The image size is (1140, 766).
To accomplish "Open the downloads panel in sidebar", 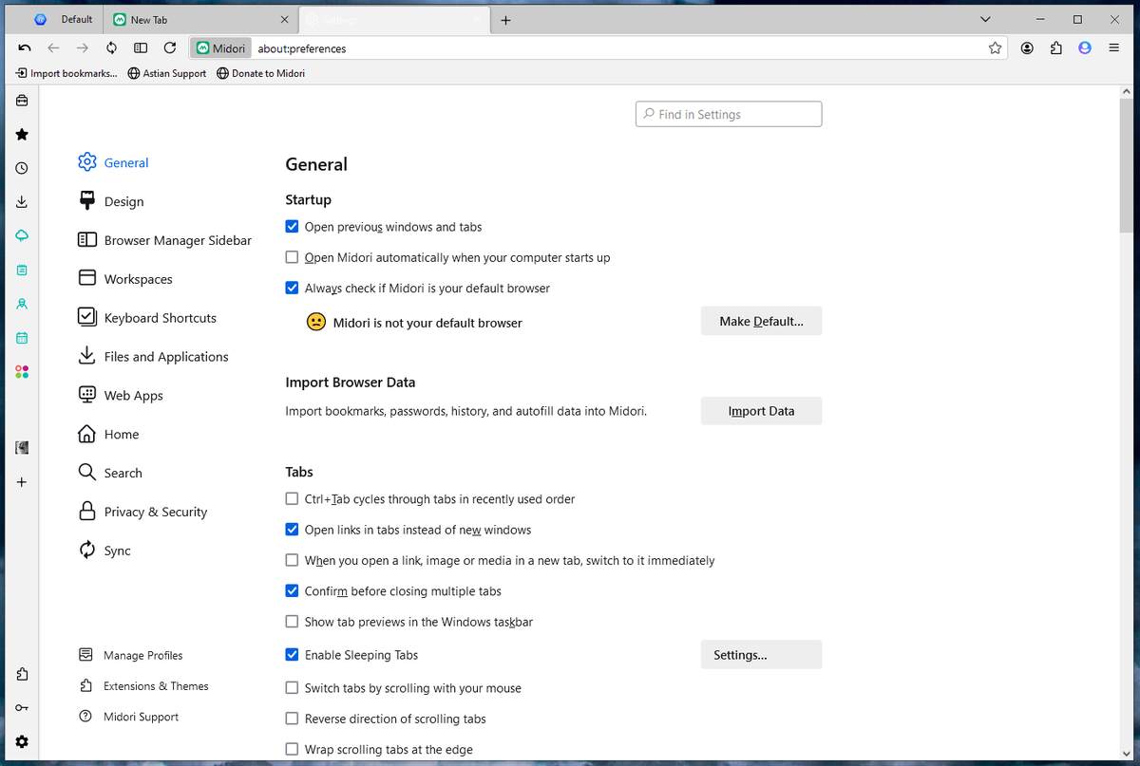I will pyautogui.click(x=22, y=202).
